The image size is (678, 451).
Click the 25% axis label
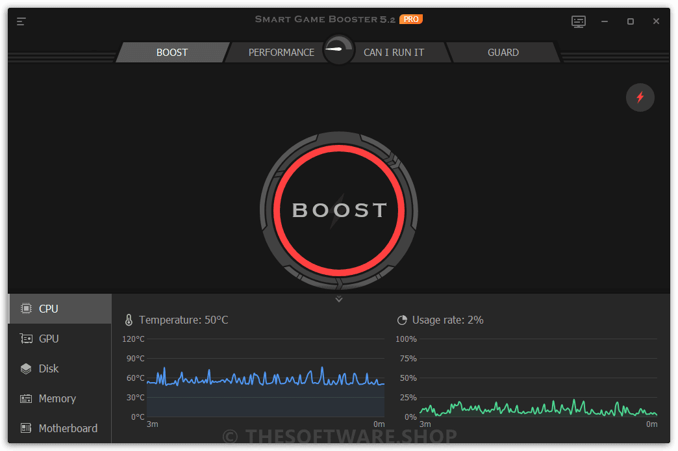(408, 397)
